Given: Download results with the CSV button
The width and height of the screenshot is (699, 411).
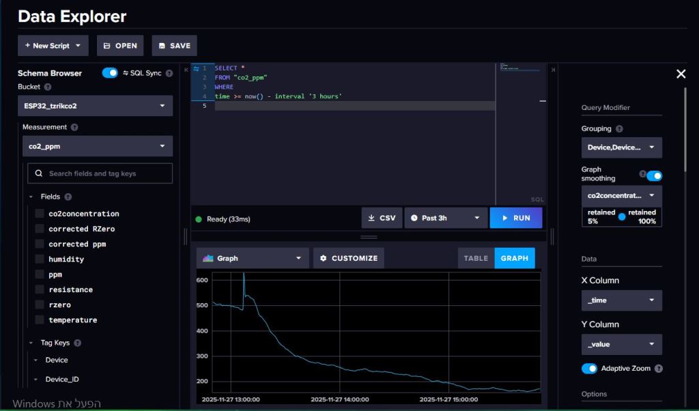Looking at the screenshot, I should point(382,218).
